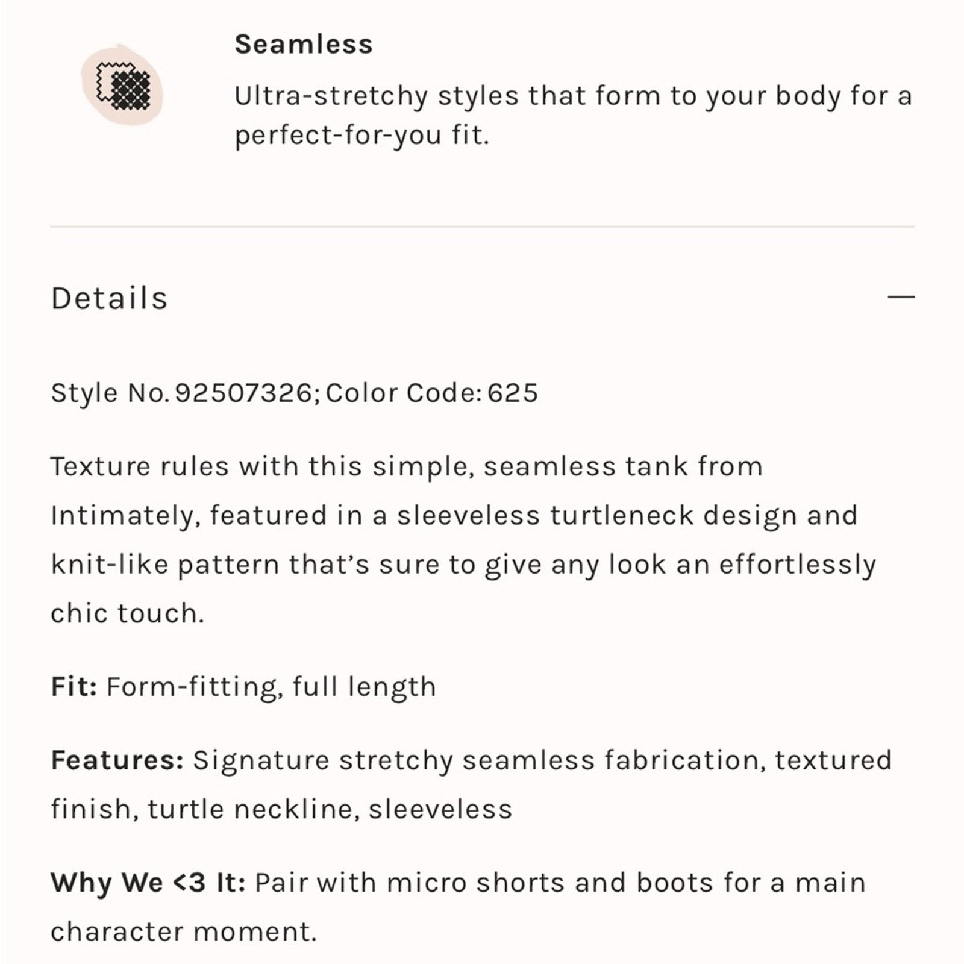
Task: Click the character moment closing text
Action: point(183,931)
